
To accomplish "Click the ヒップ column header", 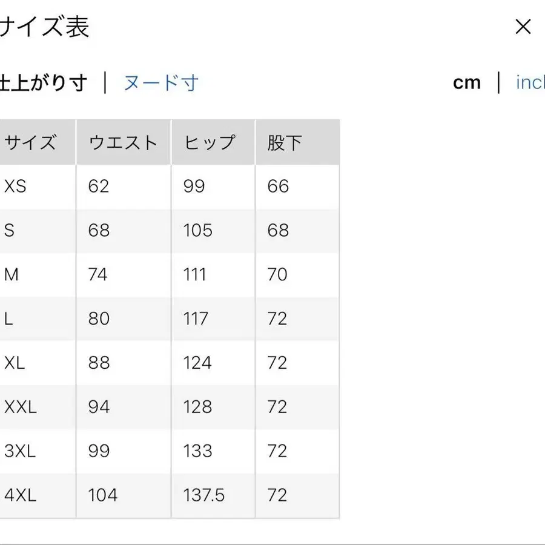I will pos(208,142).
